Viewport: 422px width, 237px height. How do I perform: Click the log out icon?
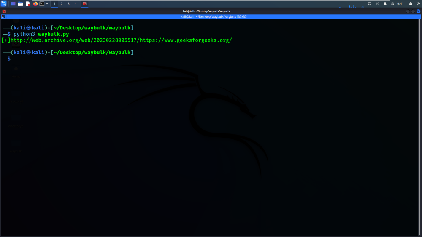[x=418, y=4]
